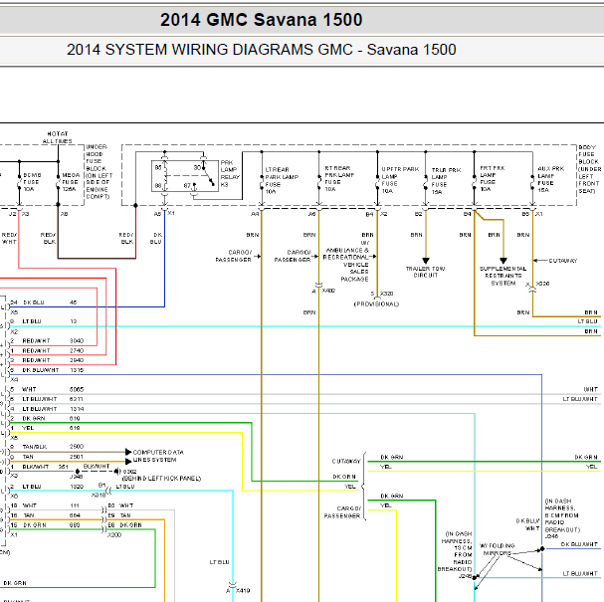This screenshot has width=604, height=602.
Task: Click the '(BEHIND LEFT KICK PANEL)' ground note
Action: (x=162, y=479)
